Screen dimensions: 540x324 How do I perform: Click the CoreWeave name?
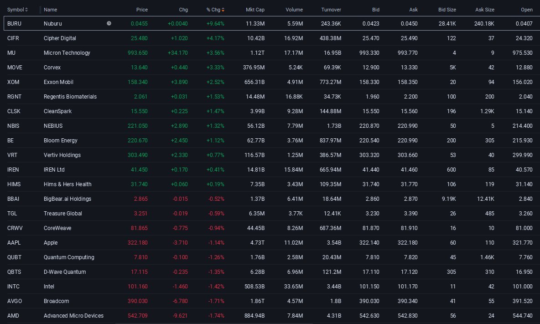(x=57, y=228)
